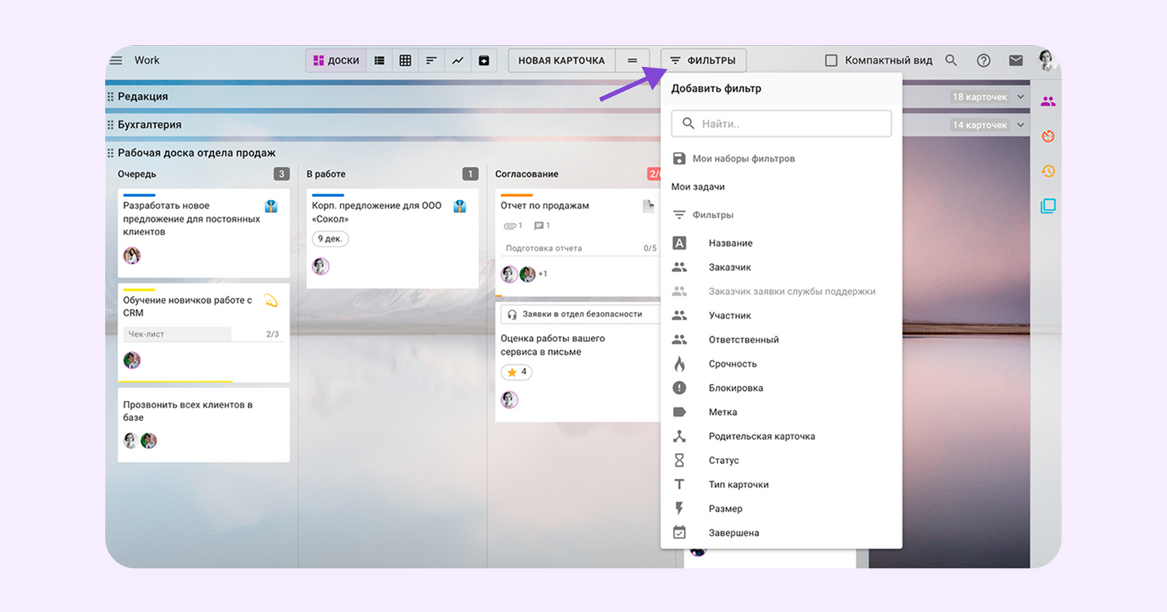This screenshot has width=1167, height=612.
Task: Expand the Бухгалтерия board chevron
Action: (1020, 125)
